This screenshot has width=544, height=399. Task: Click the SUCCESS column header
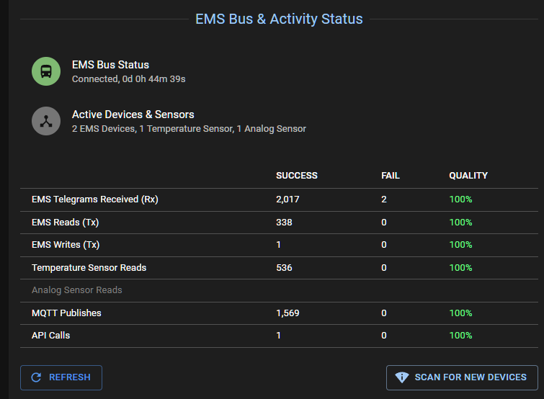[297, 176]
